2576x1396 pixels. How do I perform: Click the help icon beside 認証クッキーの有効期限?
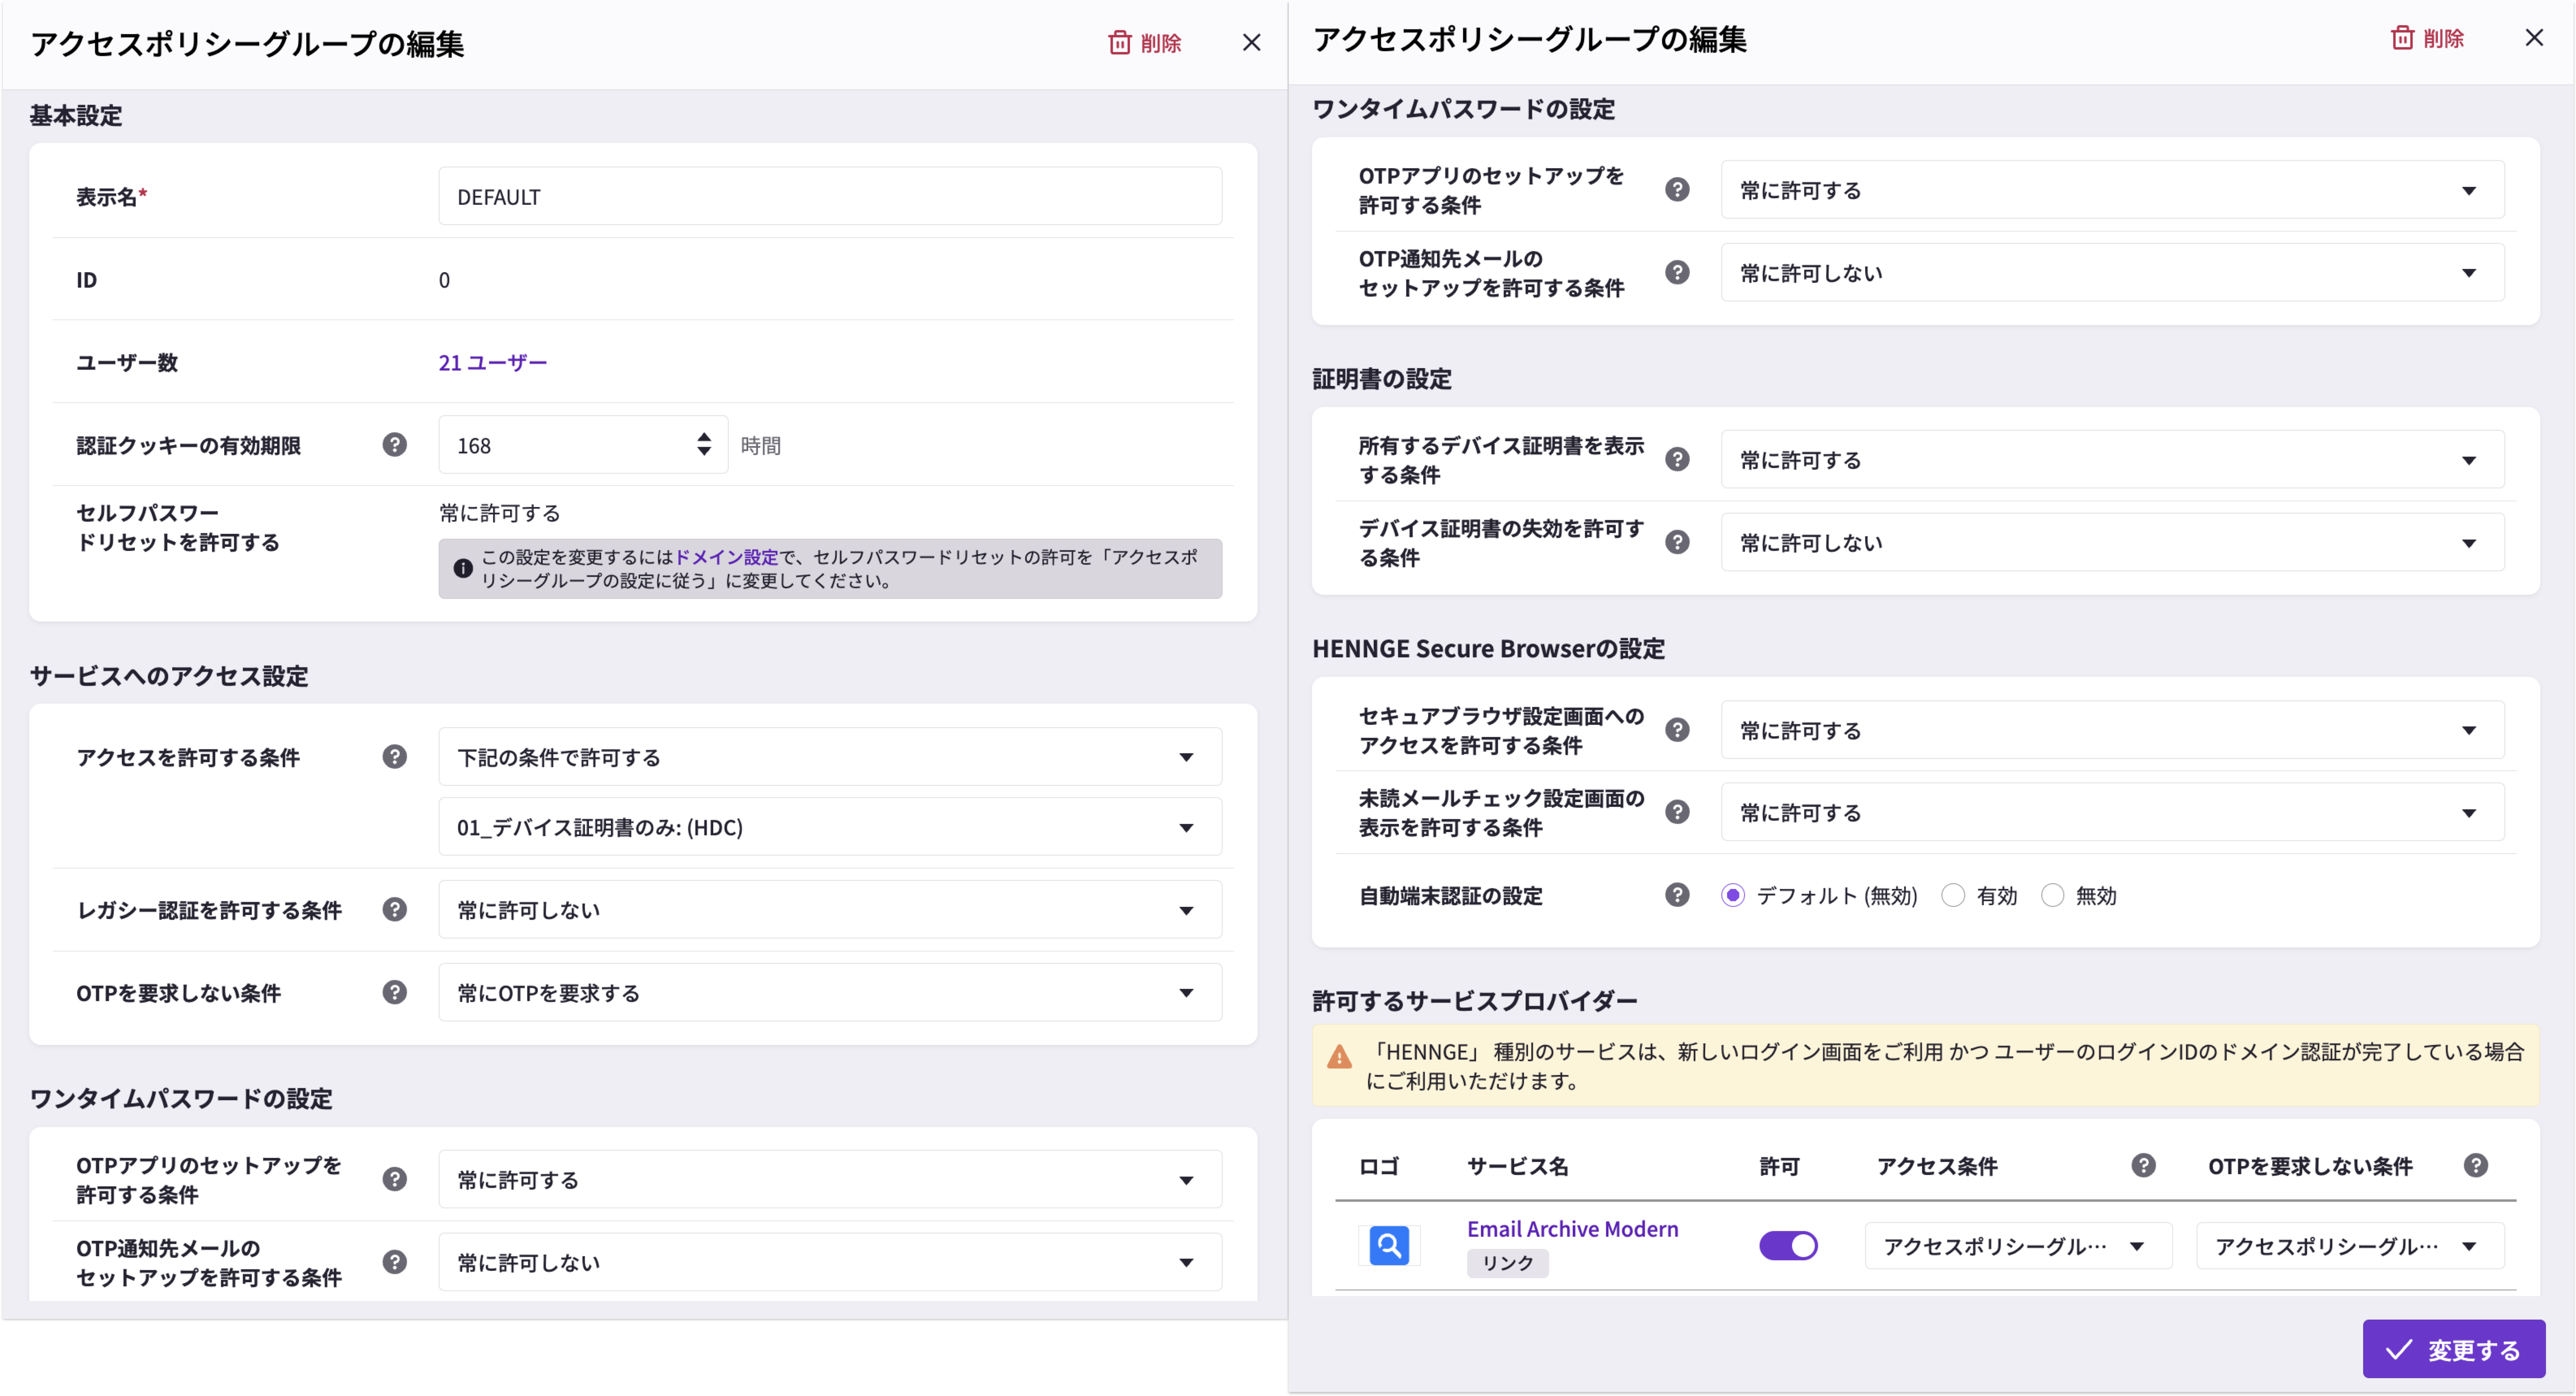click(394, 444)
